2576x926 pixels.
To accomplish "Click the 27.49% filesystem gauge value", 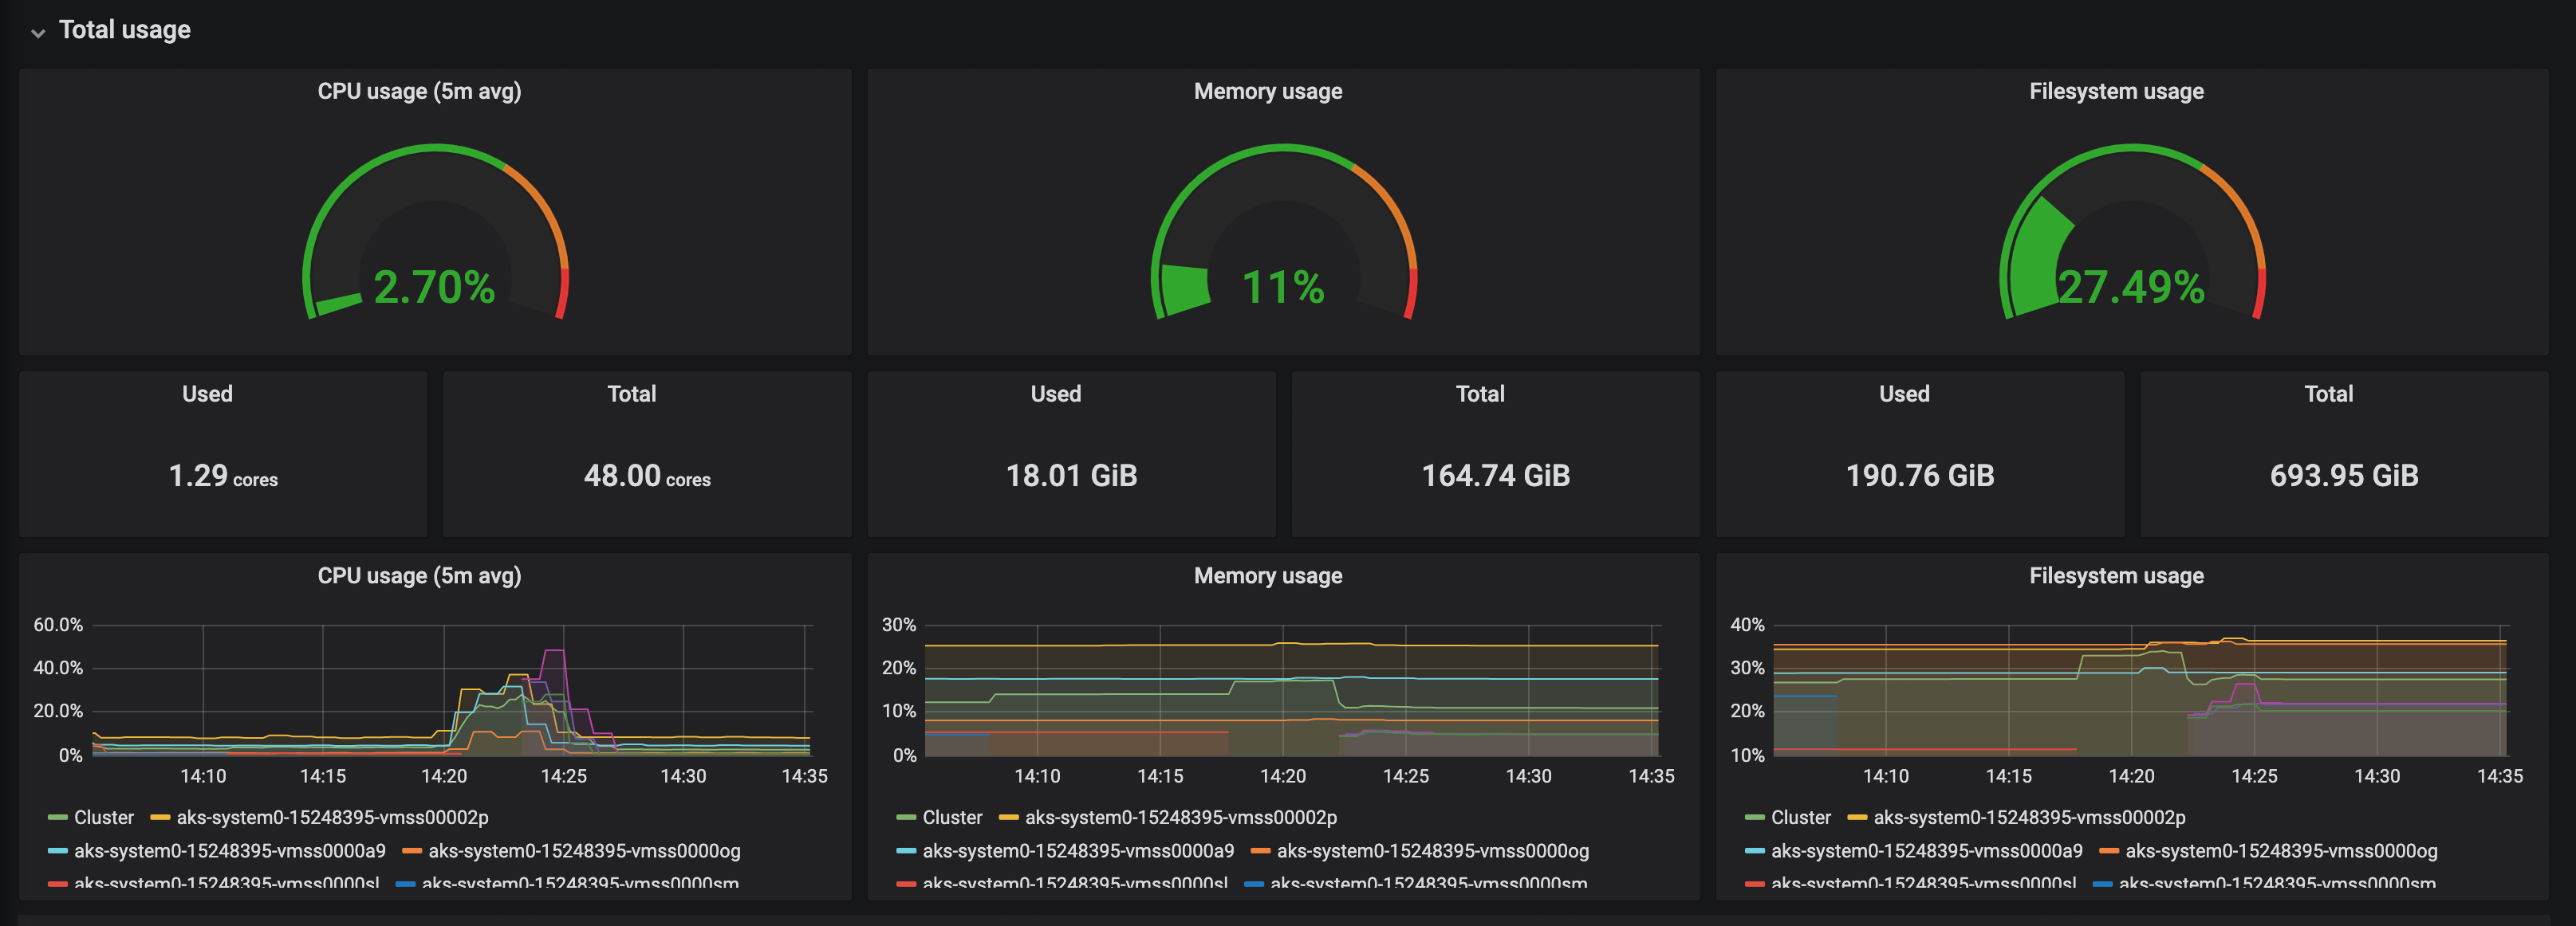I will tap(2131, 288).
